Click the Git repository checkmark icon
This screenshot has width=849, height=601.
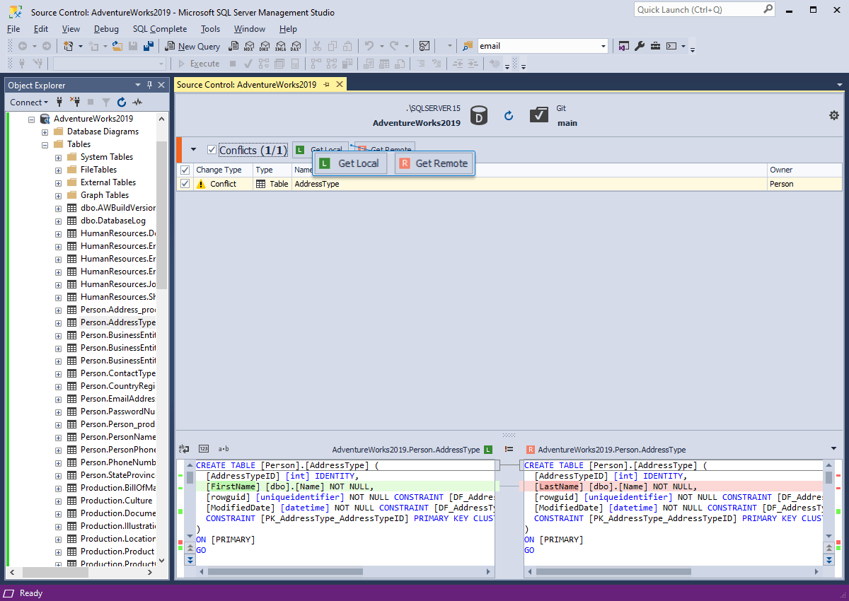pos(539,115)
